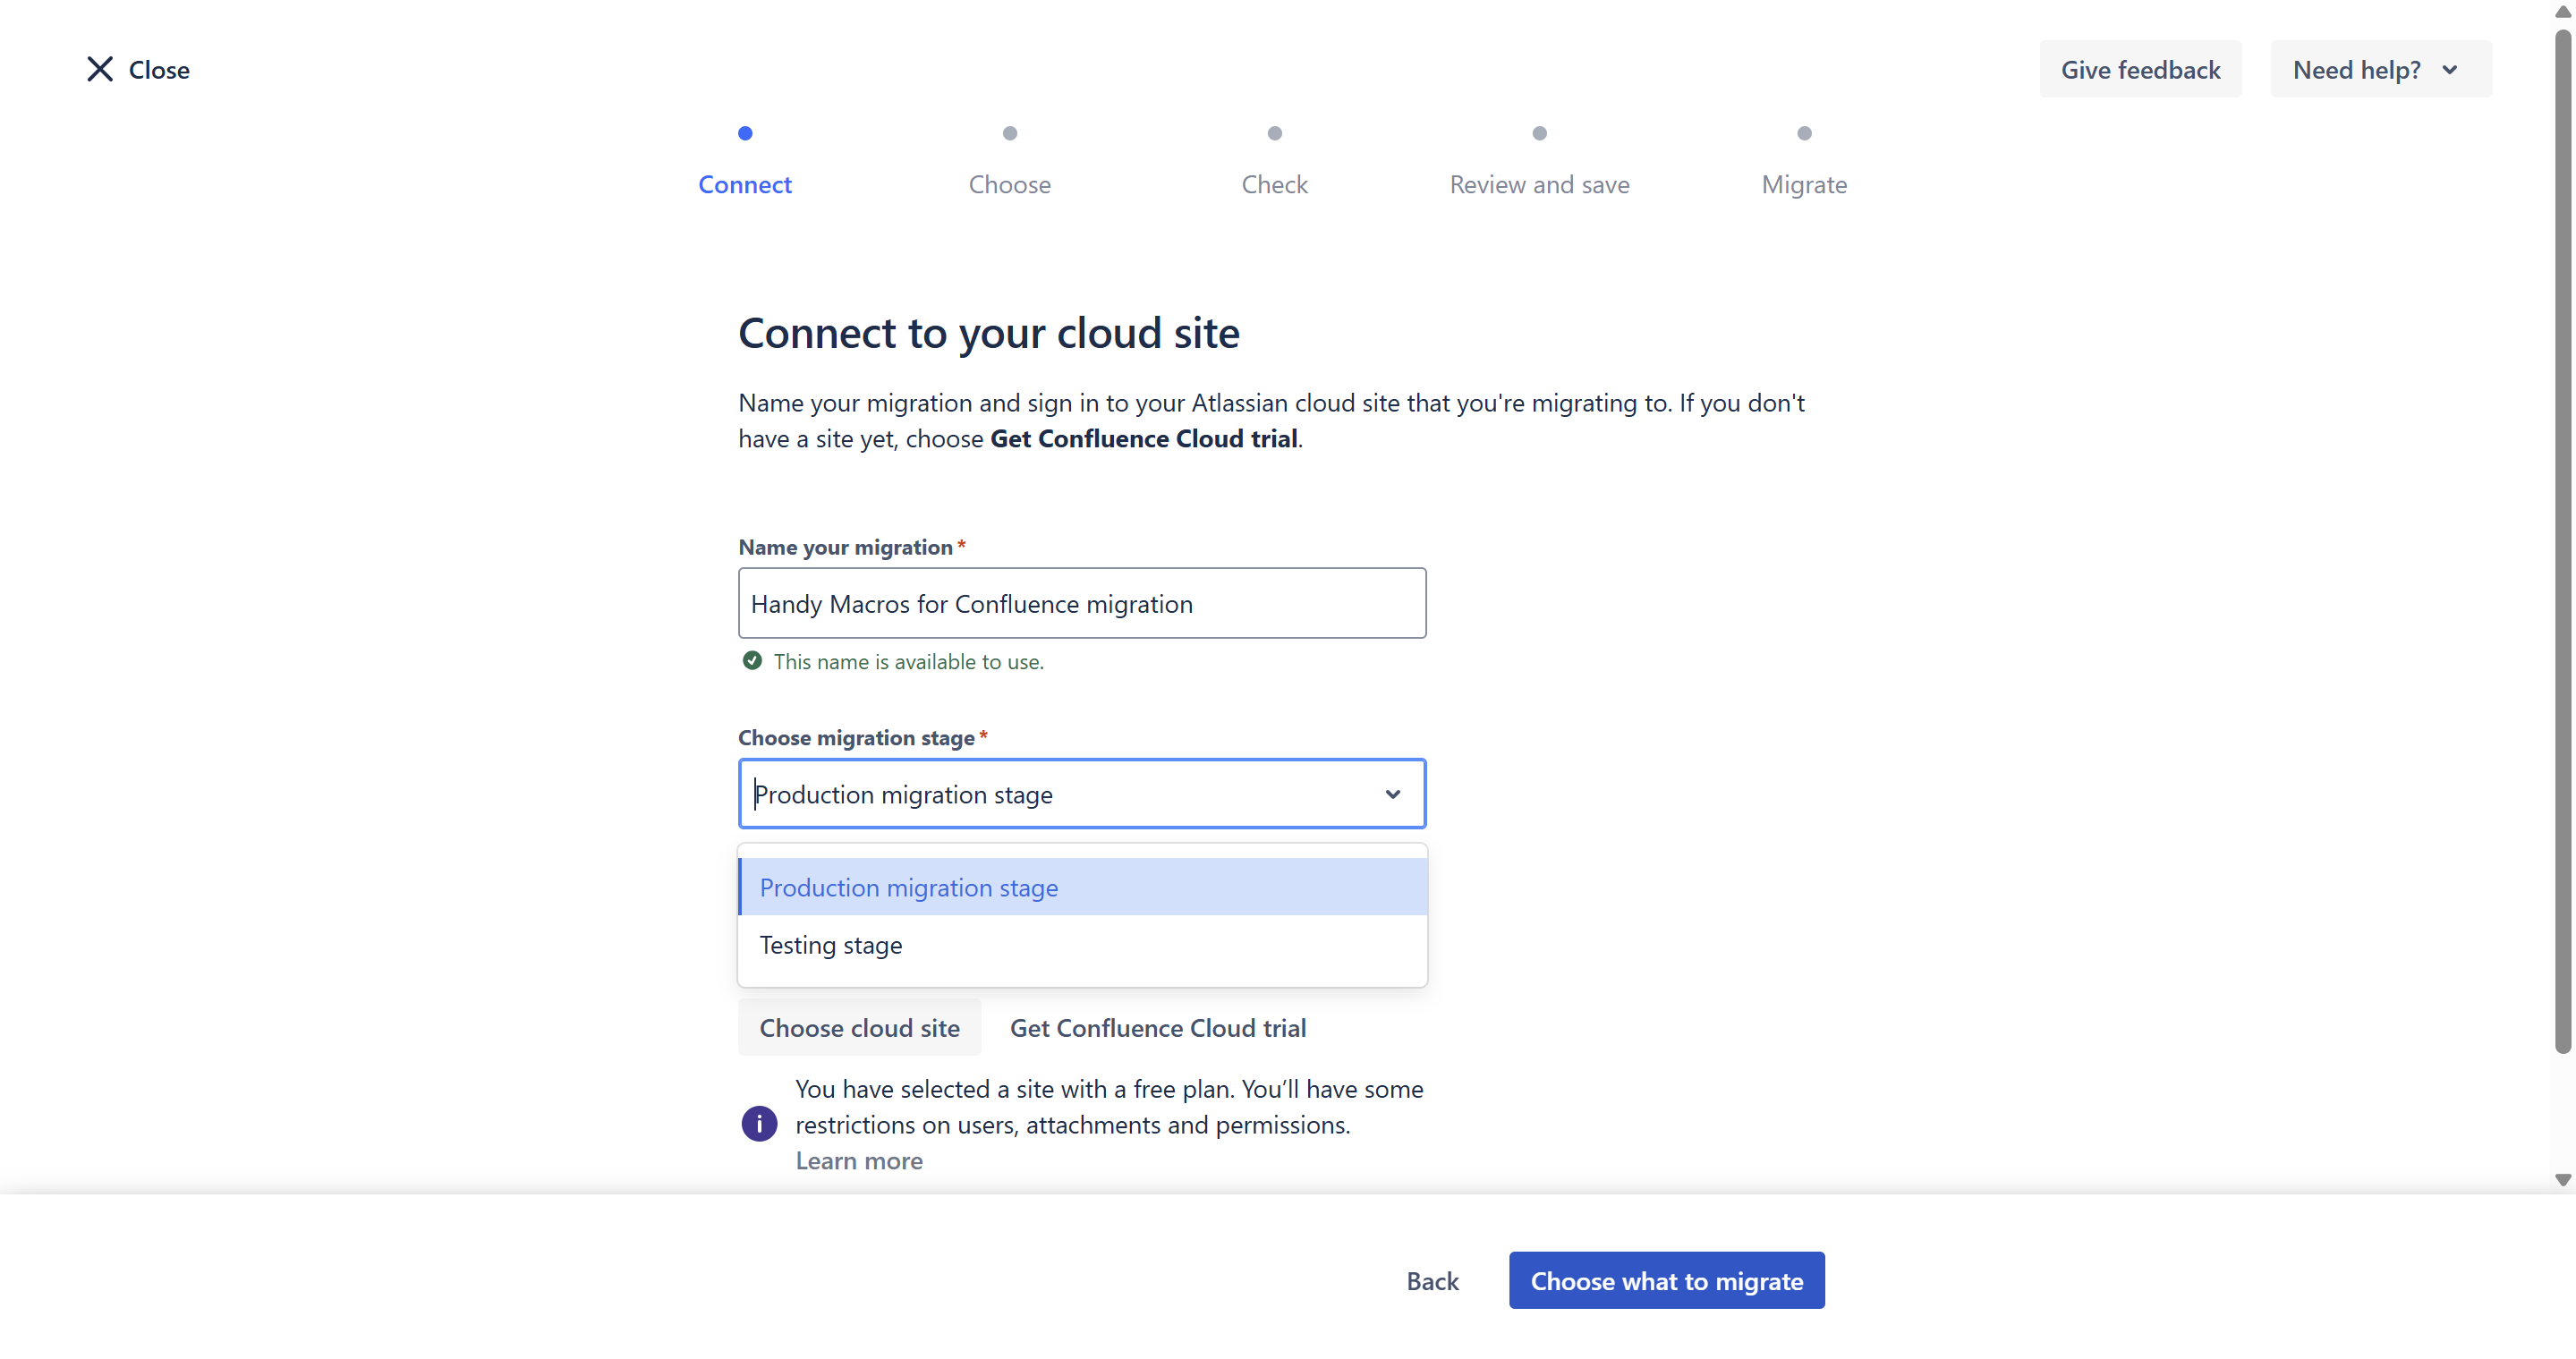Expand the Need help? dropdown
The height and width of the screenshot is (1359, 2576).
click(2380, 69)
